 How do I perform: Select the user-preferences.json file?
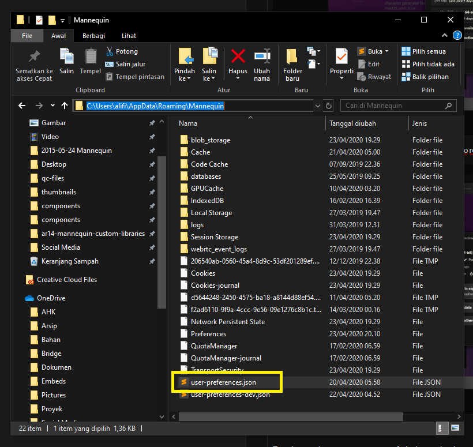223,382
